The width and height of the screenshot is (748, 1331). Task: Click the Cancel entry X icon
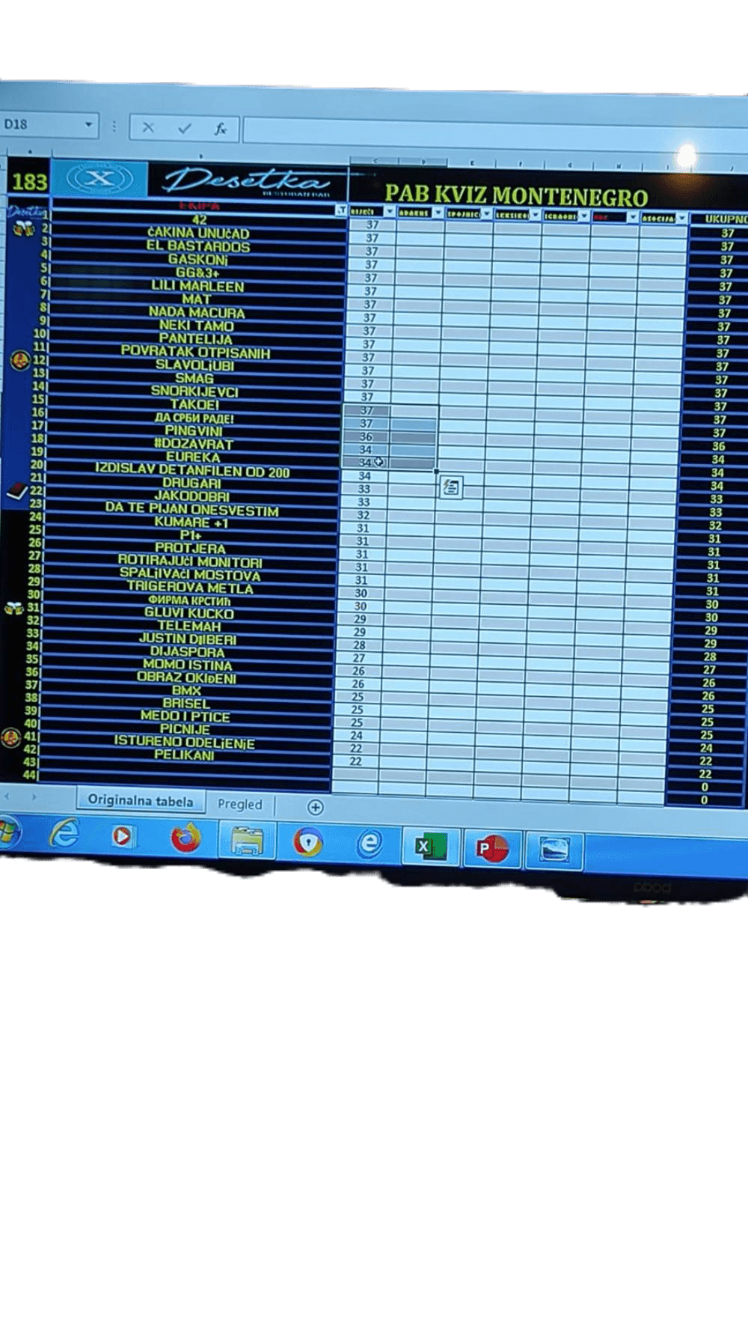(148, 128)
